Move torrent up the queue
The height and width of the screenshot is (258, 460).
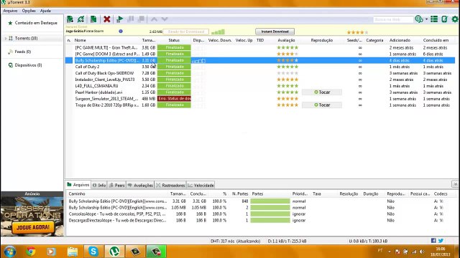[x=154, y=19]
